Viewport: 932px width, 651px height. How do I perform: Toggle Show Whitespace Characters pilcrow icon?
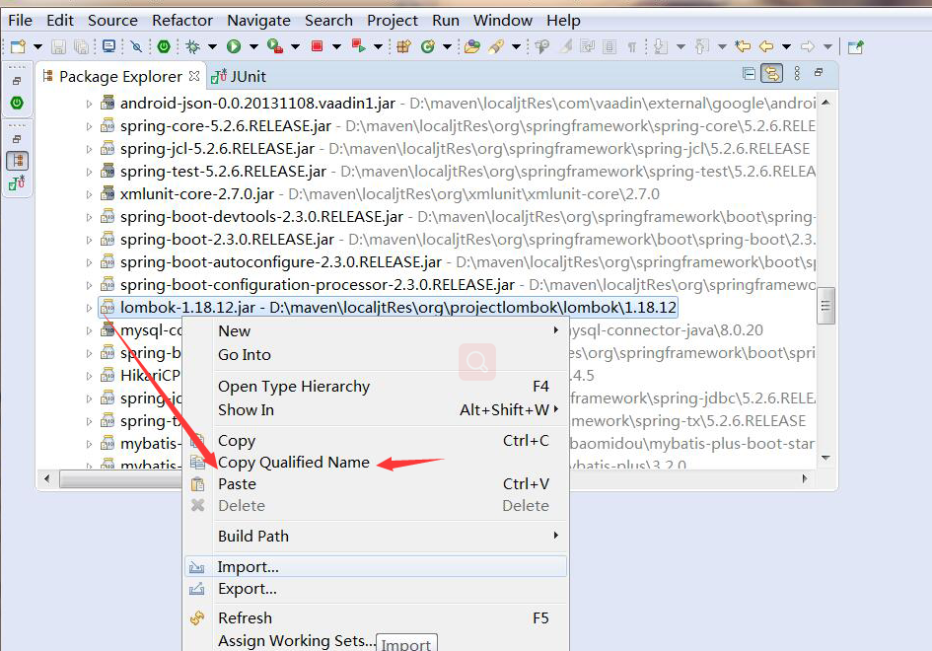632,46
